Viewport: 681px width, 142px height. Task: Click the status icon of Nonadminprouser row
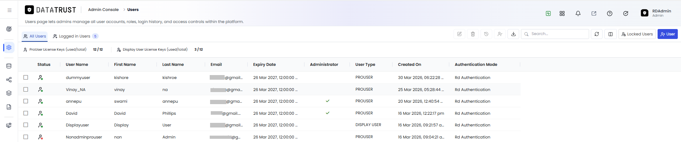[x=40, y=137]
